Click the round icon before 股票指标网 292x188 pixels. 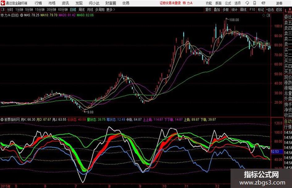[2, 119]
